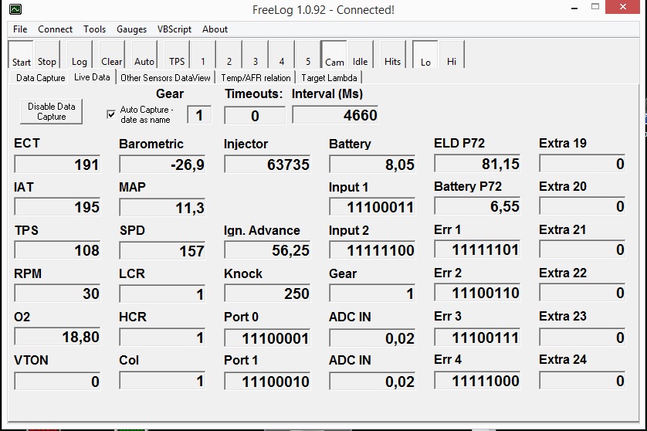Toggle the Cam toolbar button
Viewport: 647px width, 431px height.
pos(334,56)
